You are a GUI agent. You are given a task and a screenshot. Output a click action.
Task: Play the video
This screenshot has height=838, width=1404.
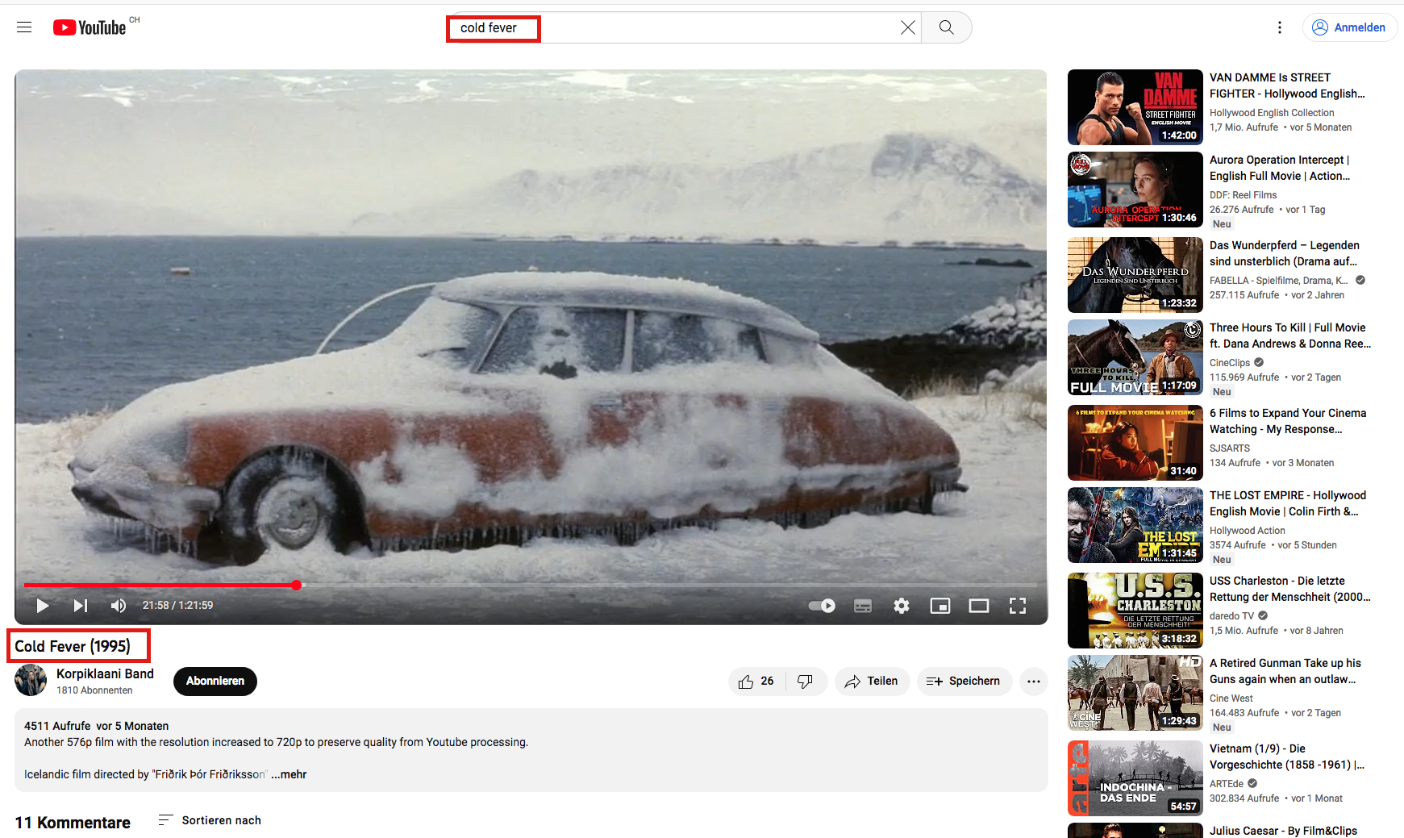point(43,606)
